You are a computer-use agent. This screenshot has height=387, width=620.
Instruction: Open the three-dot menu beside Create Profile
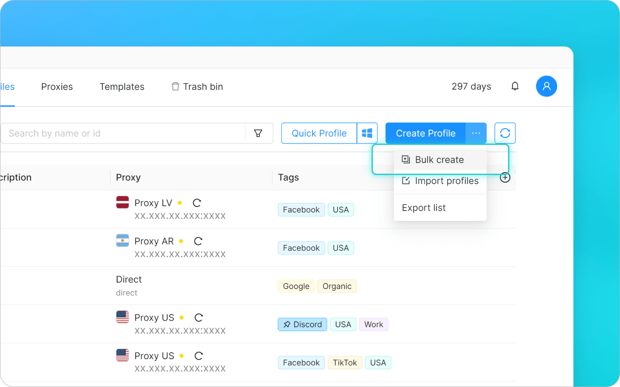click(x=476, y=133)
